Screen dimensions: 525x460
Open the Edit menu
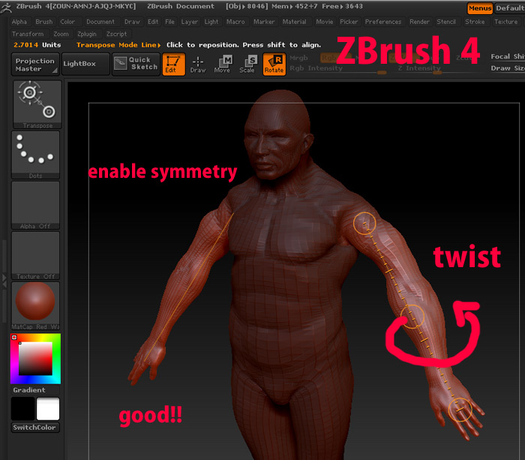153,22
